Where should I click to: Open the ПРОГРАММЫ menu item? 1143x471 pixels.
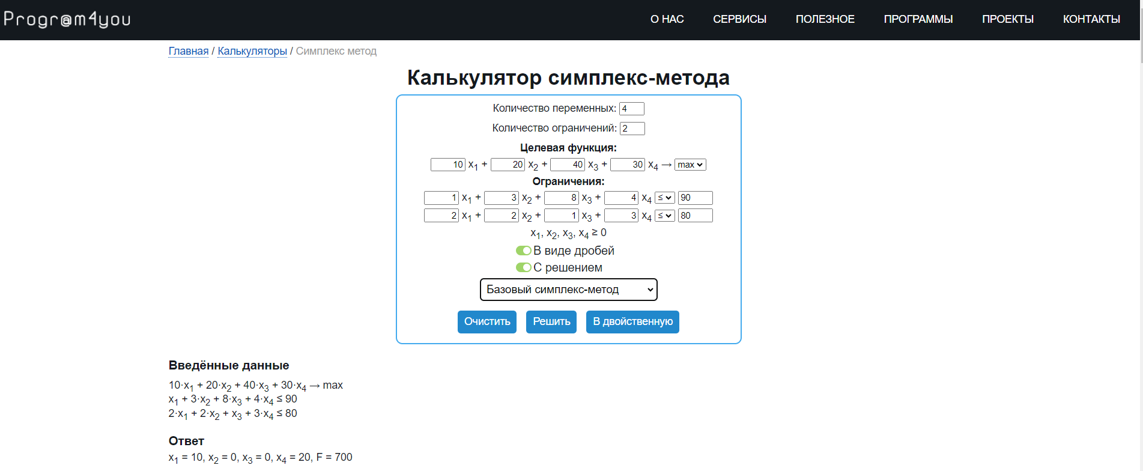(918, 19)
